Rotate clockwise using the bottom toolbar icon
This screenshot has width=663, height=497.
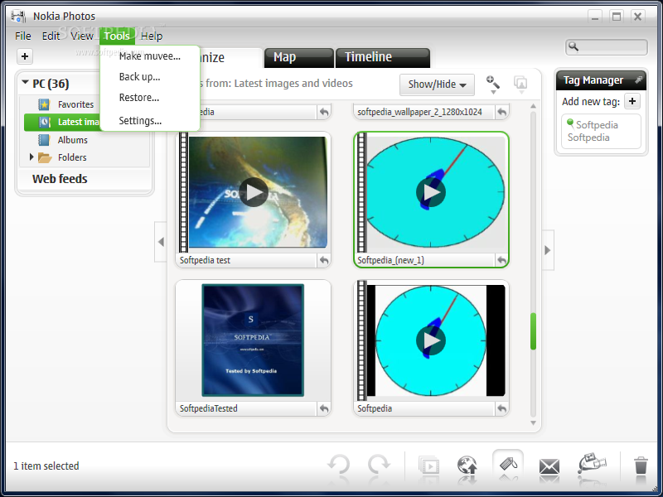tap(379, 465)
